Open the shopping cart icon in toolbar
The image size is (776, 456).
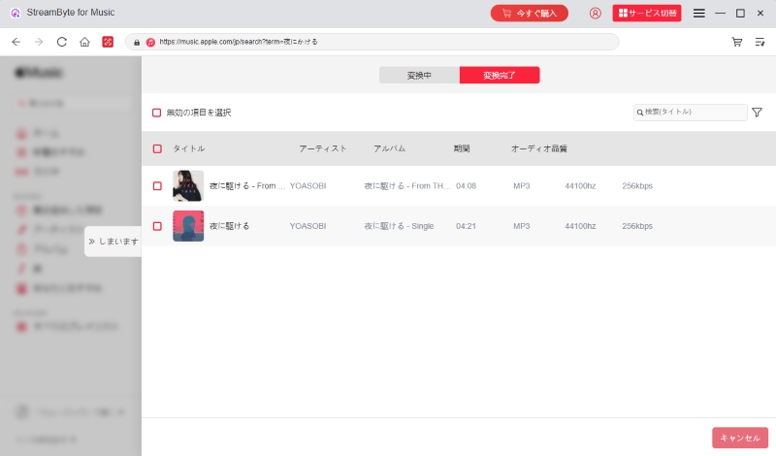737,42
